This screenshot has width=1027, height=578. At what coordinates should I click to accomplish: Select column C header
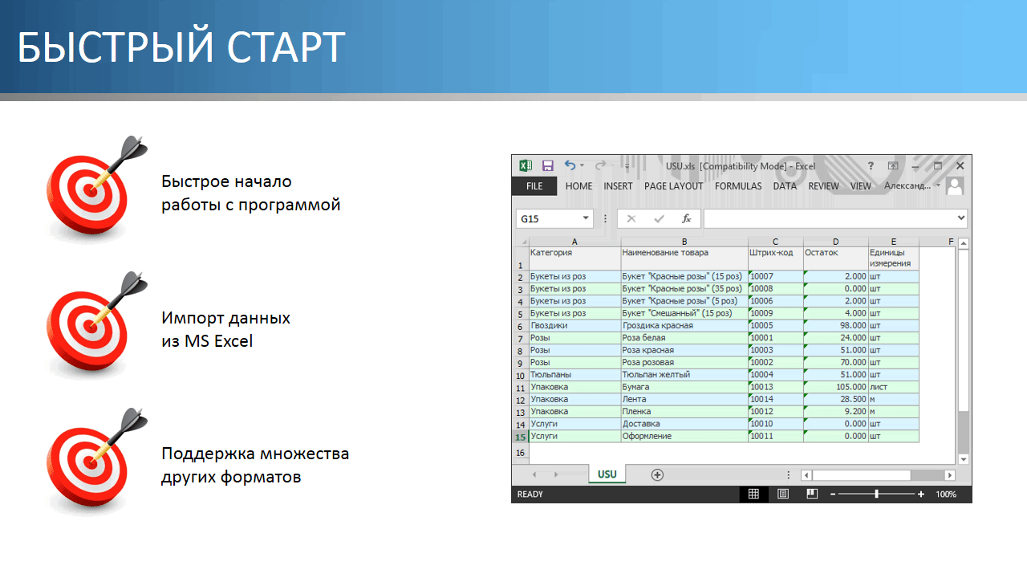pyautogui.click(x=776, y=242)
